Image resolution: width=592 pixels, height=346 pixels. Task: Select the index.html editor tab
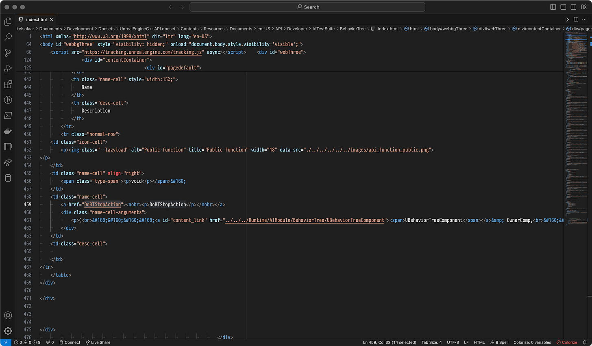[36, 19]
